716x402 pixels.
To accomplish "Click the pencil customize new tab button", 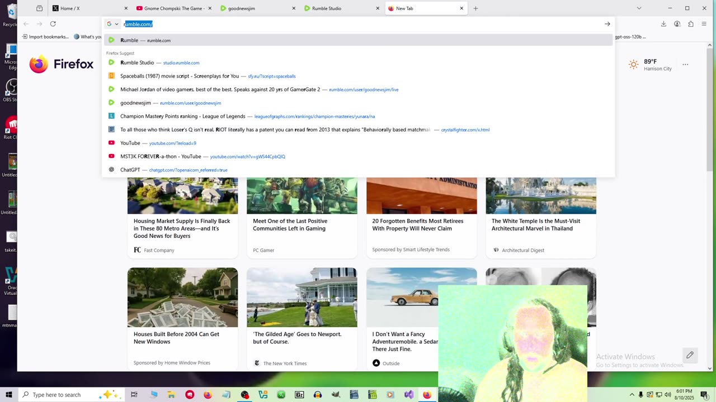I will click(x=690, y=355).
